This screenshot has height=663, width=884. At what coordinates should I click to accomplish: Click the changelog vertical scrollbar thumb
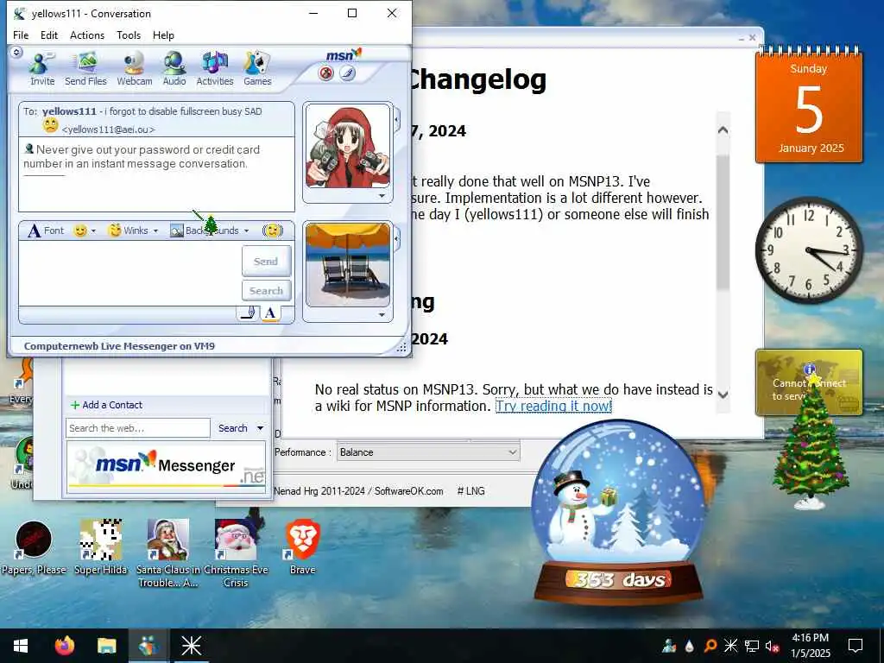pyautogui.click(x=723, y=223)
